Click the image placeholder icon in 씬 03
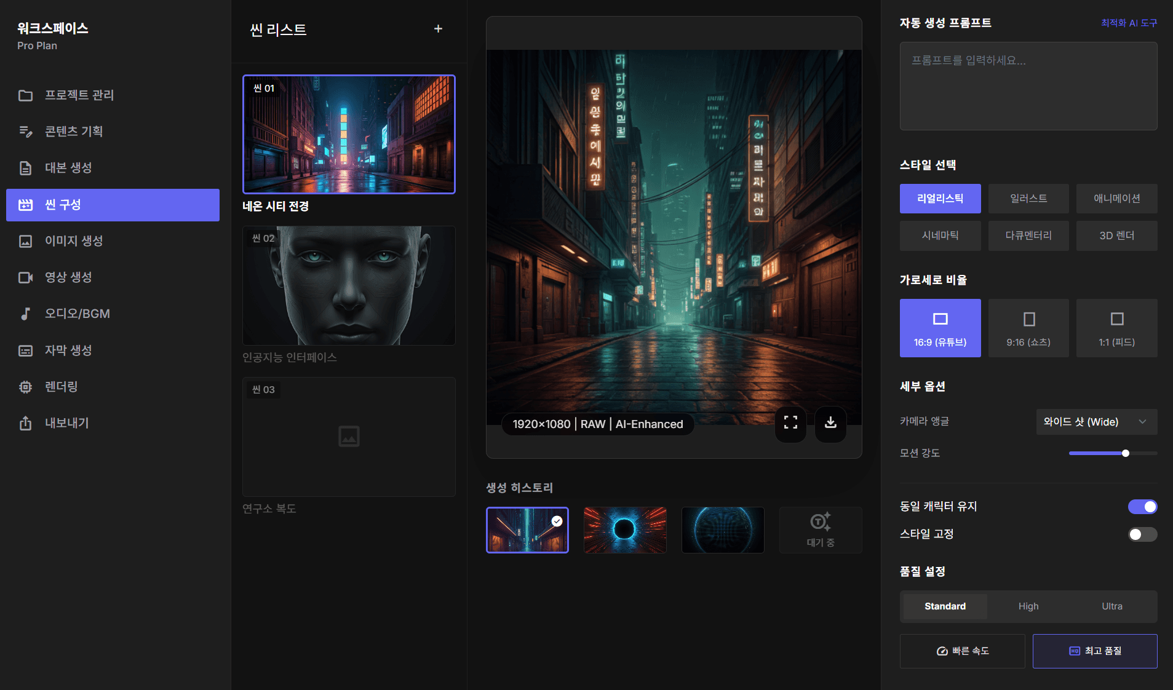The image size is (1173, 690). tap(349, 437)
